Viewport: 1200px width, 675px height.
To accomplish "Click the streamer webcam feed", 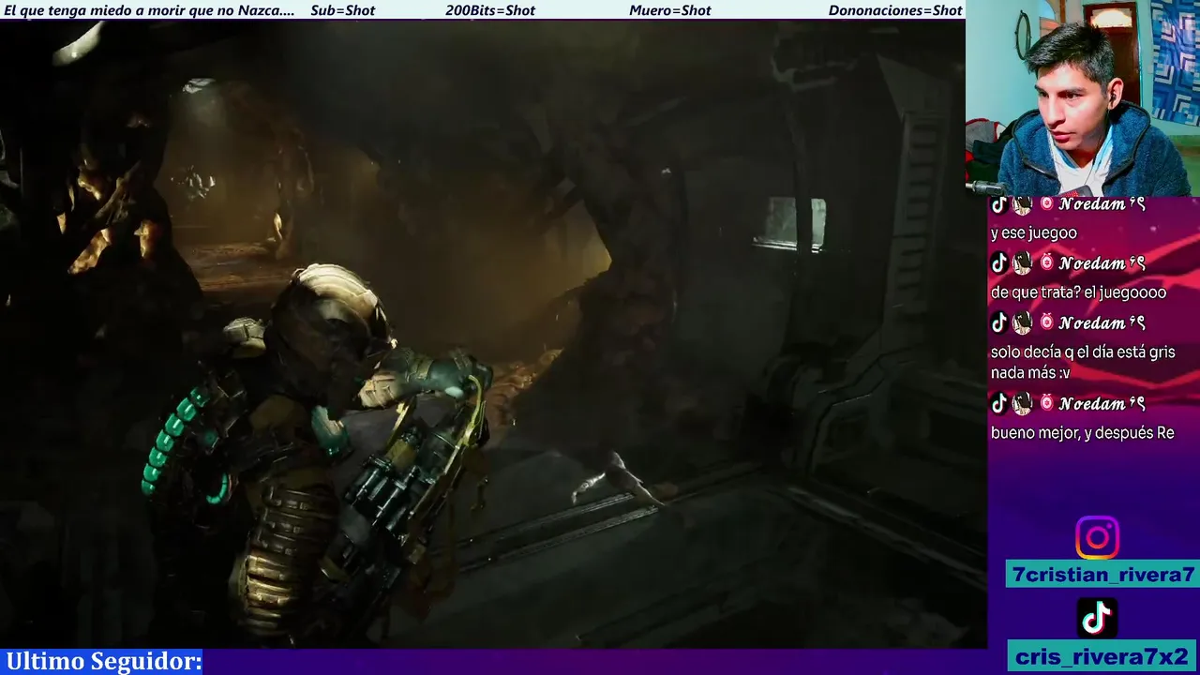I will pyautogui.click(x=1083, y=97).
